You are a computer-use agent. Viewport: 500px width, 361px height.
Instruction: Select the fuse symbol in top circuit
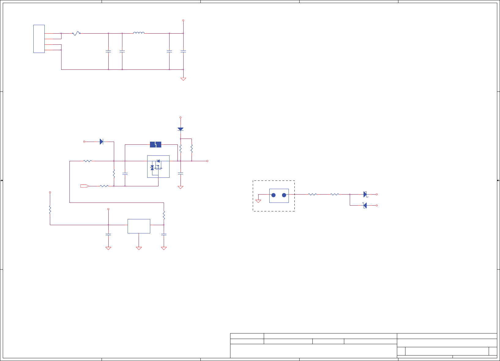(x=76, y=33)
